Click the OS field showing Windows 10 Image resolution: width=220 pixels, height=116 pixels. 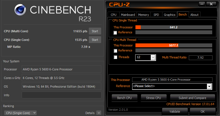(61, 86)
